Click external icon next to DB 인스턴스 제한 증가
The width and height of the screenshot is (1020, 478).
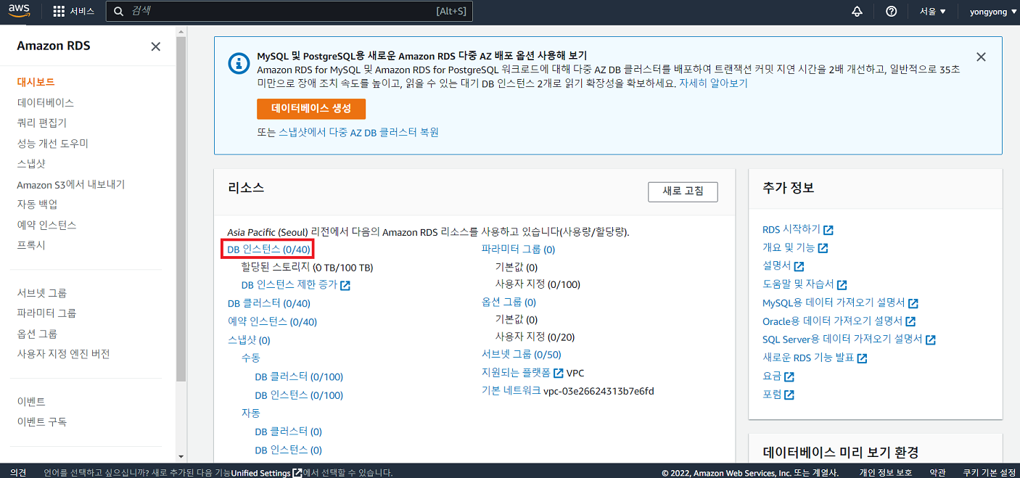pyautogui.click(x=345, y=285)
